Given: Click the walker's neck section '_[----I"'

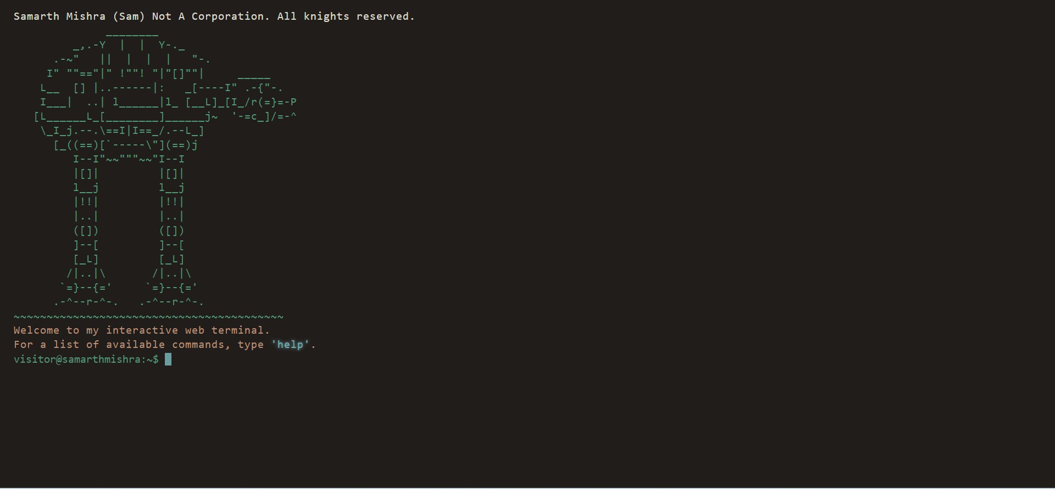Looking at the screenshot, I should [211, 88].
